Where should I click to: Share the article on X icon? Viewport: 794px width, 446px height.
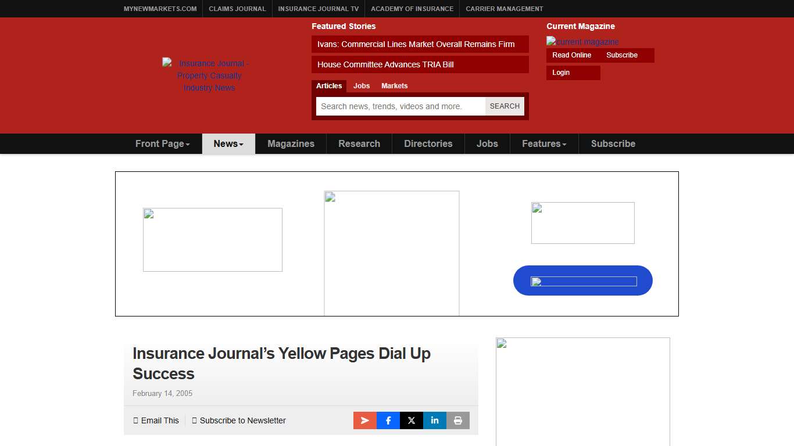point(411,420)
